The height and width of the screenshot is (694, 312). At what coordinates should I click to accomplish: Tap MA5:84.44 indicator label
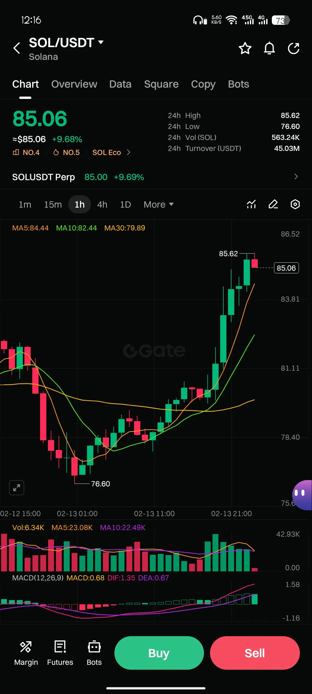[x=30, y=228]
